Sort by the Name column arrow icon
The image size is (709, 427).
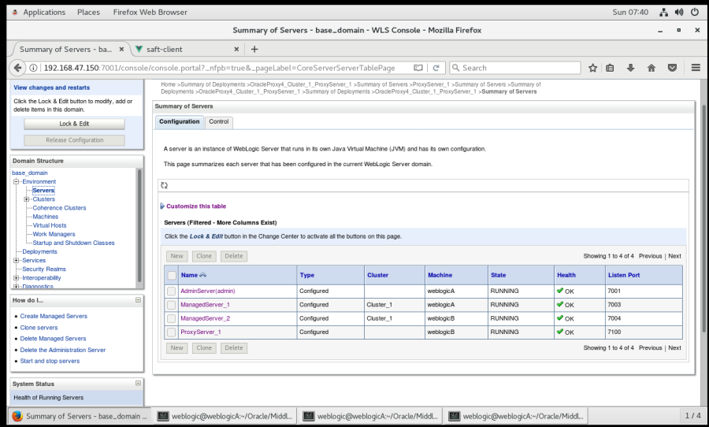coord(202,275)
